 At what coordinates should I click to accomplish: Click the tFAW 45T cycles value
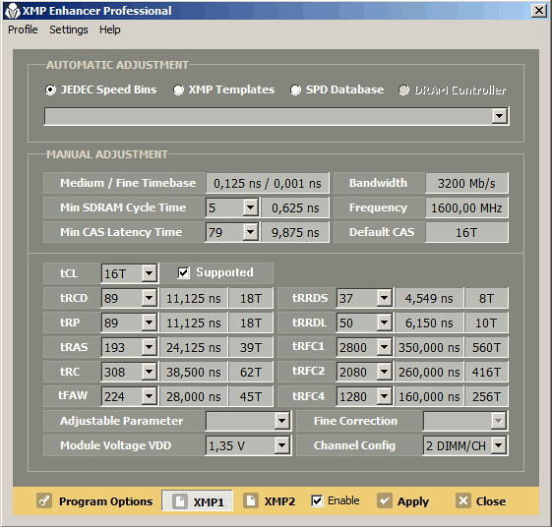click(x=251, y=397)
